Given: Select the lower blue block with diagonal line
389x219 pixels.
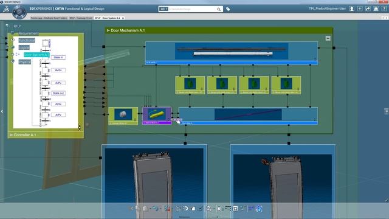Looking at the screenshot, I should pyautogui.click(x=248, y=116).
